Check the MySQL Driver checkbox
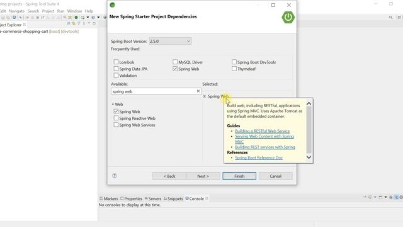 click(x=175, y=62)
